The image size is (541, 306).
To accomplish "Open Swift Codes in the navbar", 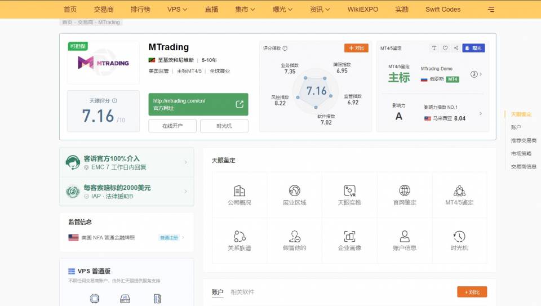I will pos(443,10).
